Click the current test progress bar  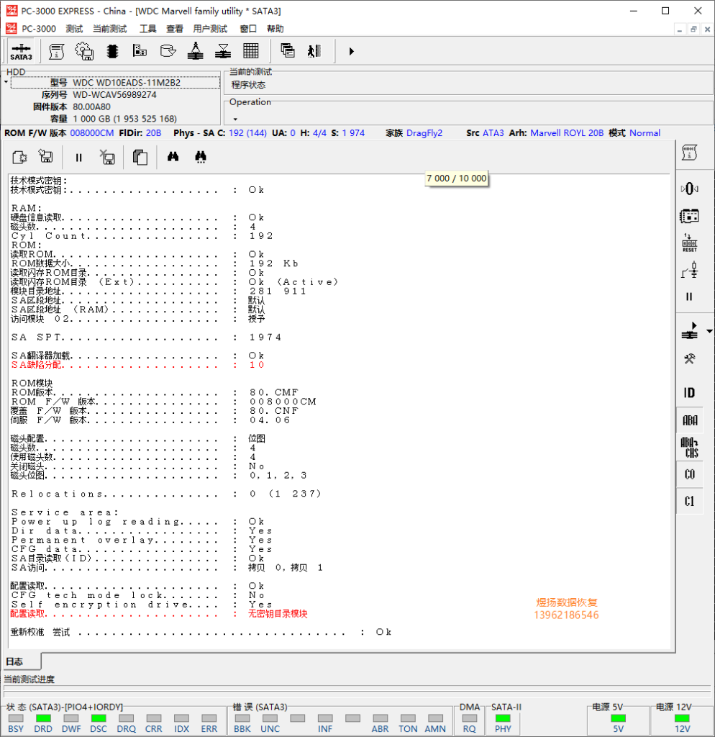click(356, 692)
